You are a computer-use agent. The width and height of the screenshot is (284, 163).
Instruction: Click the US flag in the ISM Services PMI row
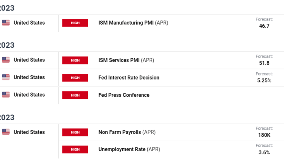coord(6,60)
